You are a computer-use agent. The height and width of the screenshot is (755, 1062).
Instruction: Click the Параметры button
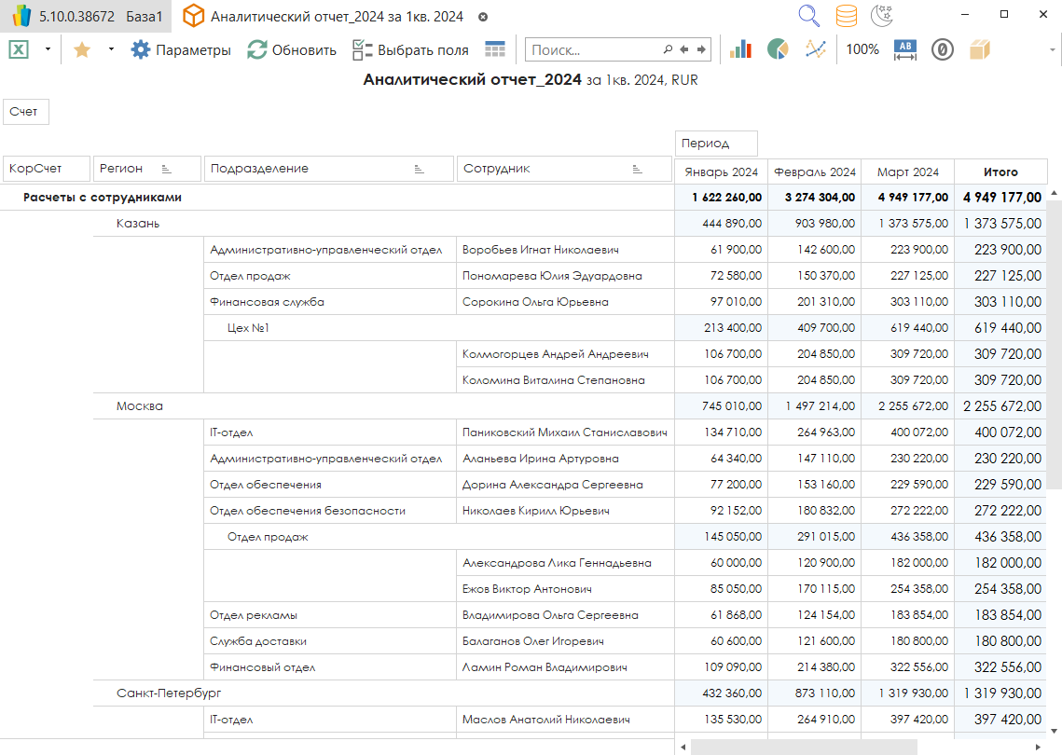(x=181, y=49)
